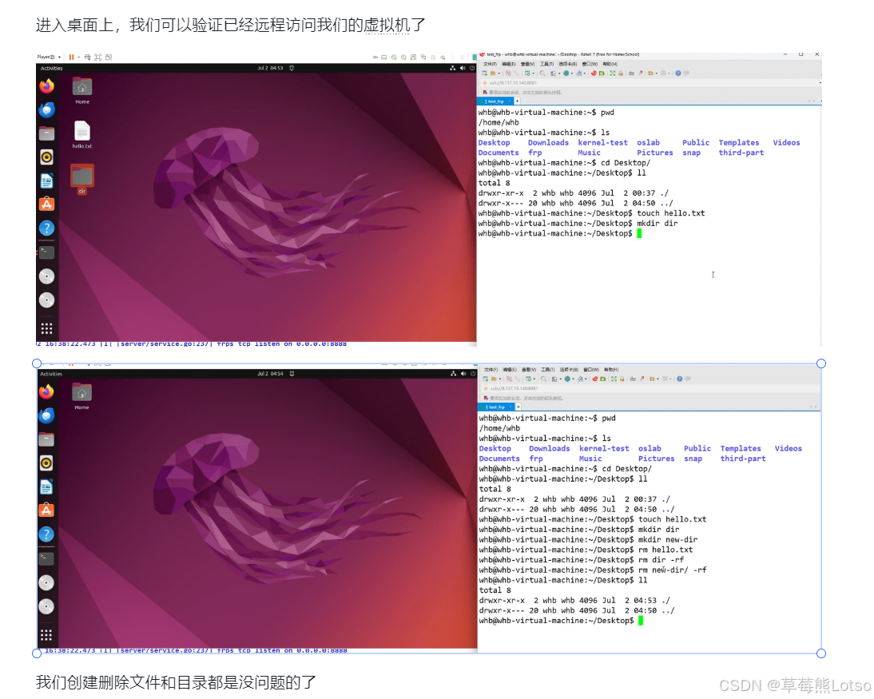
Task: Click 'touch hello.txt' command in upper terminal
Action: tap(670, 213)
